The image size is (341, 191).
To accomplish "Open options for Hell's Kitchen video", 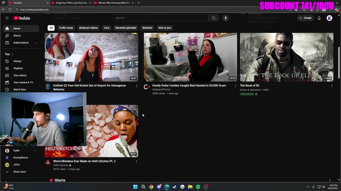I will click(137, 161).
